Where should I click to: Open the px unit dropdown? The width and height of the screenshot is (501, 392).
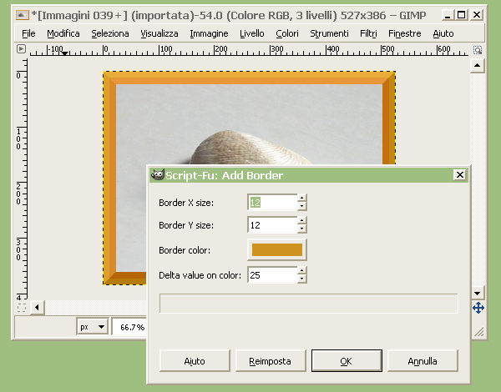(x=93, y=327)
